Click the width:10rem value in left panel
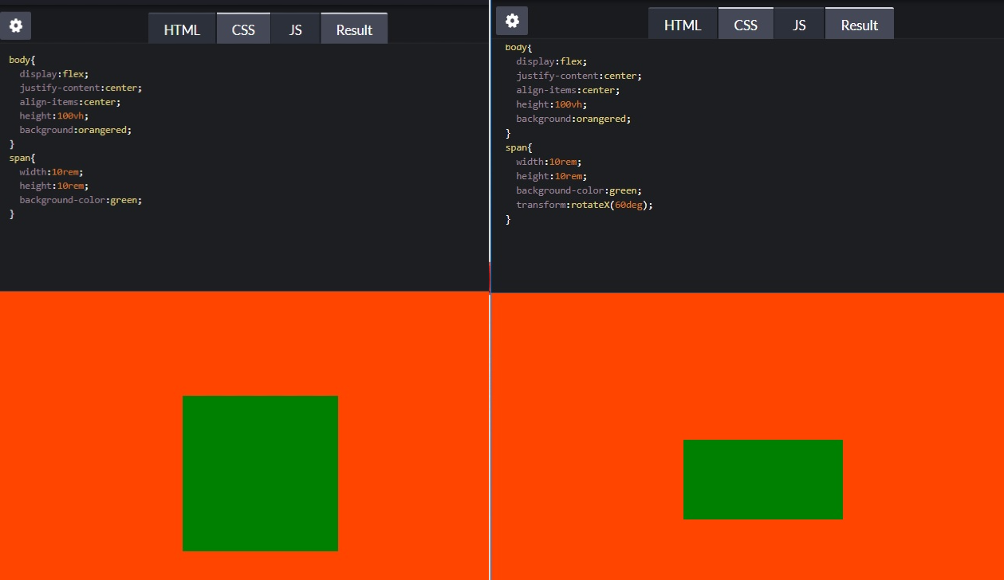 [x=49, y=171]
